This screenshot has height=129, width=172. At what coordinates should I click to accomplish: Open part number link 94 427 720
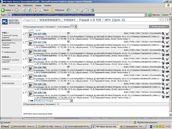point(40,51)
